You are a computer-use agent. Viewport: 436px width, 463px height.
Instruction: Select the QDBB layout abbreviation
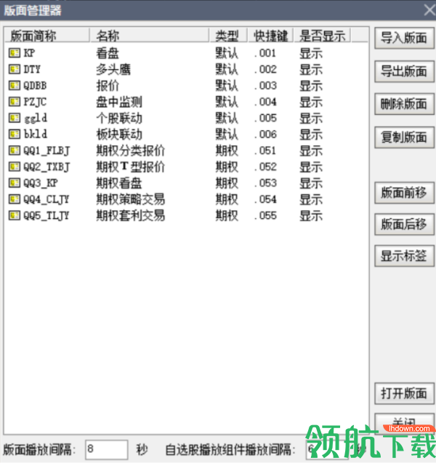(35, 86)
